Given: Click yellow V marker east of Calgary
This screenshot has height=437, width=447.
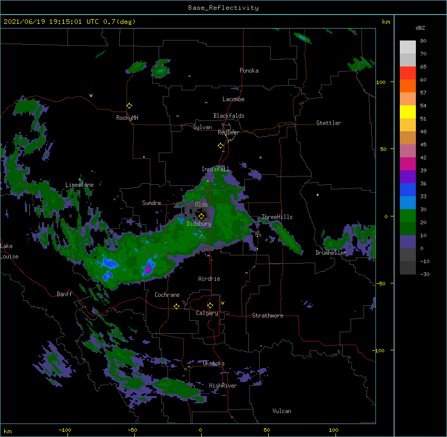Looking at the screenshot, I should (x=222, y=303).
